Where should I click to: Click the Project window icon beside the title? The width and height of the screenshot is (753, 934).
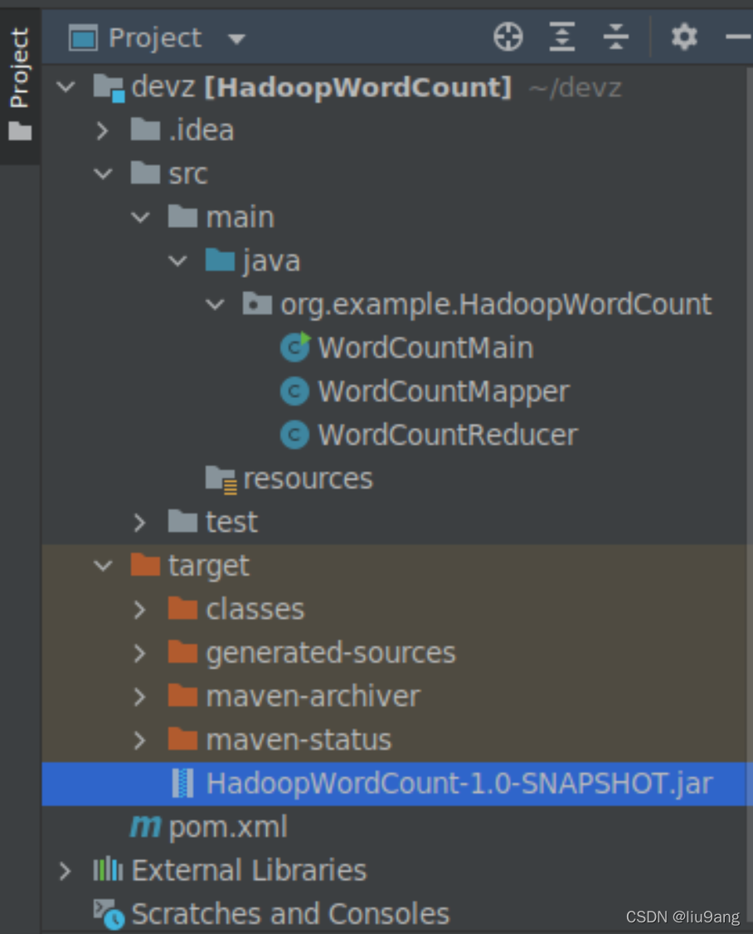click(84, 39)
